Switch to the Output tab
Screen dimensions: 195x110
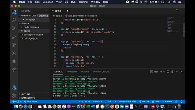click(85, 72)
